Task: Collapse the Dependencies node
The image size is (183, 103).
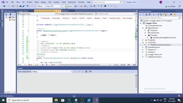Action: point(143,28)
